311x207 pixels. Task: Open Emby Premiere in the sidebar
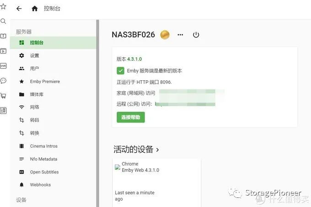tap(53, 82)
